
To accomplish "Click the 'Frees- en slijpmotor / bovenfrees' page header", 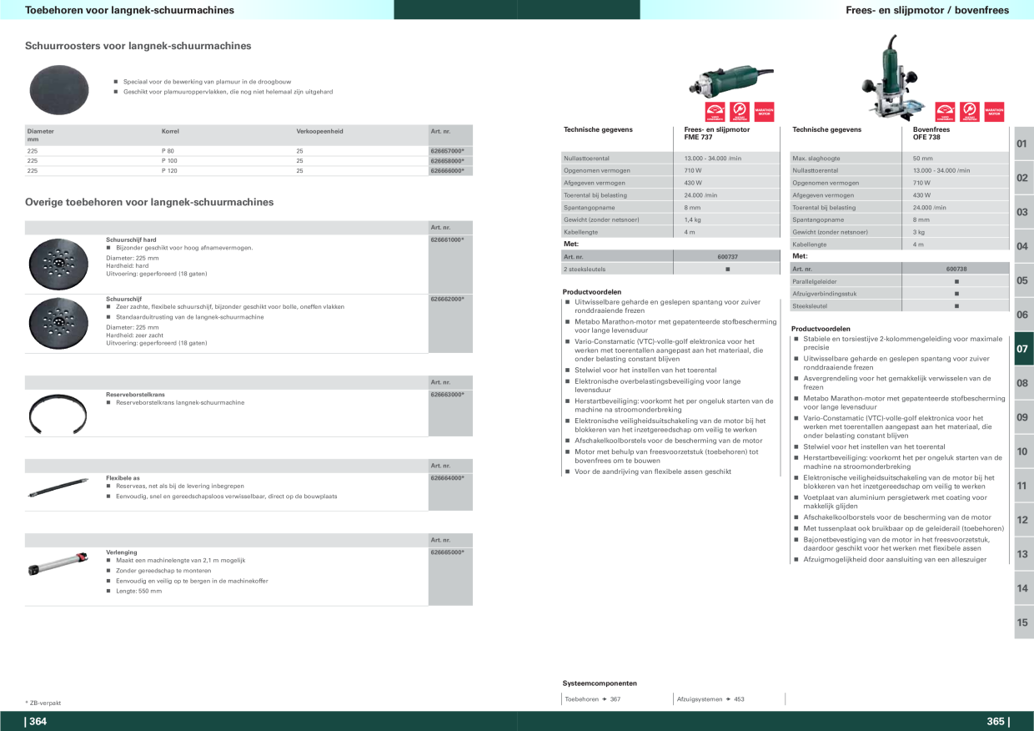I will (927, 10).
